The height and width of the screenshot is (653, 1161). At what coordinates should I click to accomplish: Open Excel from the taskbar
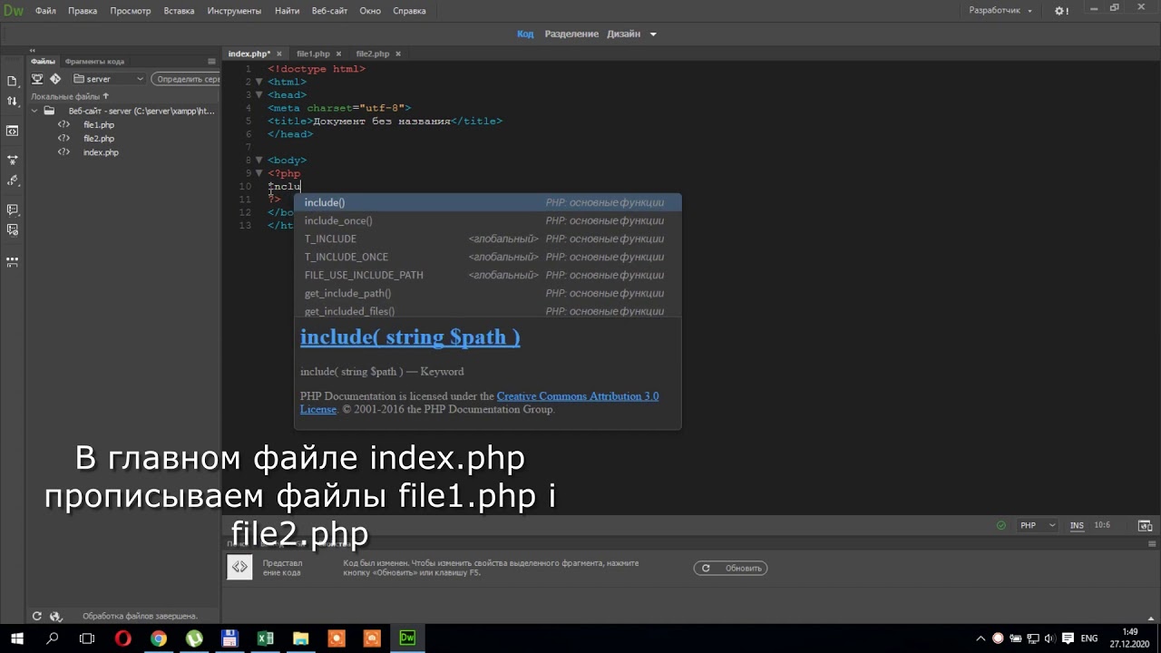tap(265, 638)
